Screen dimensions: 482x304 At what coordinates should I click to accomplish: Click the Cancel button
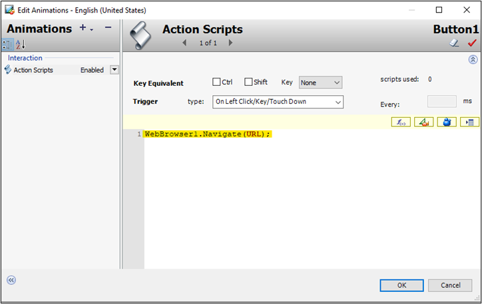click(x=450, y=285)
